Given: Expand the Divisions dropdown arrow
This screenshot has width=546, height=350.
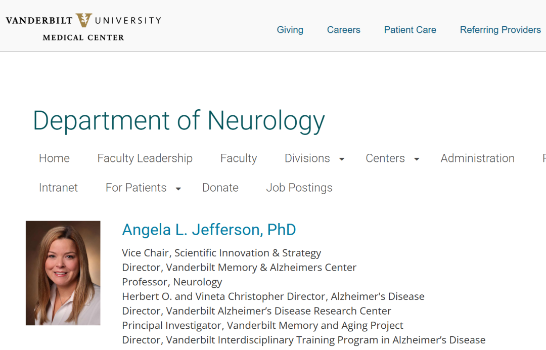Looking at the screenshot, I should 342,159.
